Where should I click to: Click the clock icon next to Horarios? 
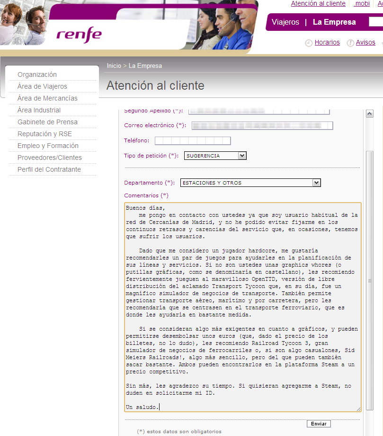tap(309, 43)
